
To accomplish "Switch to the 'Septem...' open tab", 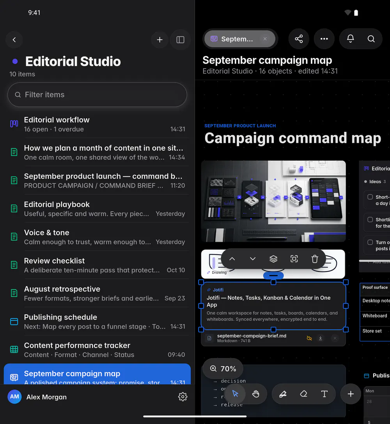I will tap(239, 39).
